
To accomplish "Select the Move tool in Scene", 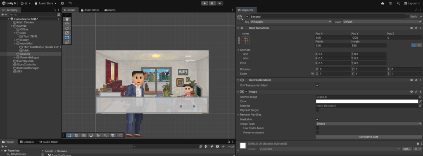I will (67, 24).
